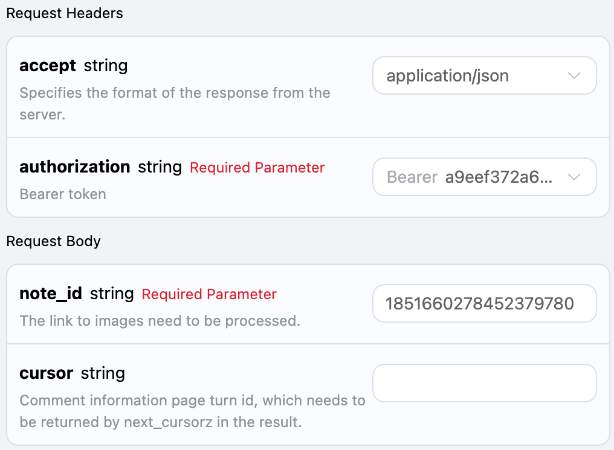Select the cursor parameter name

[46, 373]
